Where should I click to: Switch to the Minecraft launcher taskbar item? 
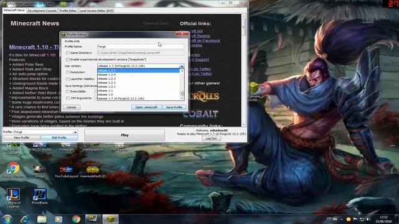110,219
